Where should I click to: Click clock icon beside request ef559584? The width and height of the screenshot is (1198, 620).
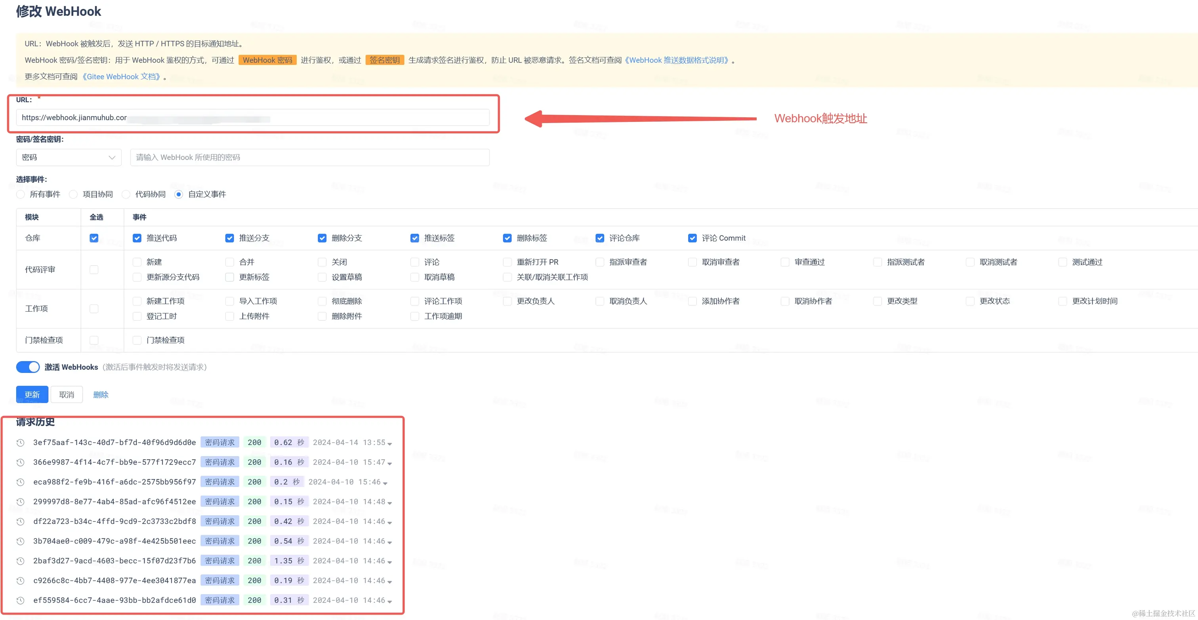click(20, 601)
